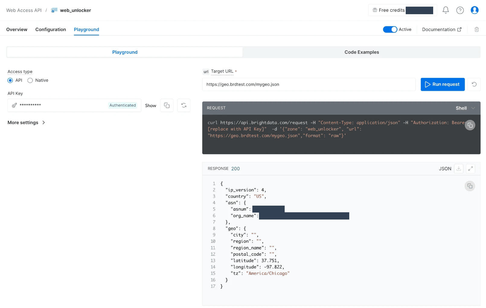Click the JSON format label
Screen dimensions: 486x308
click(x=445, y=168)
